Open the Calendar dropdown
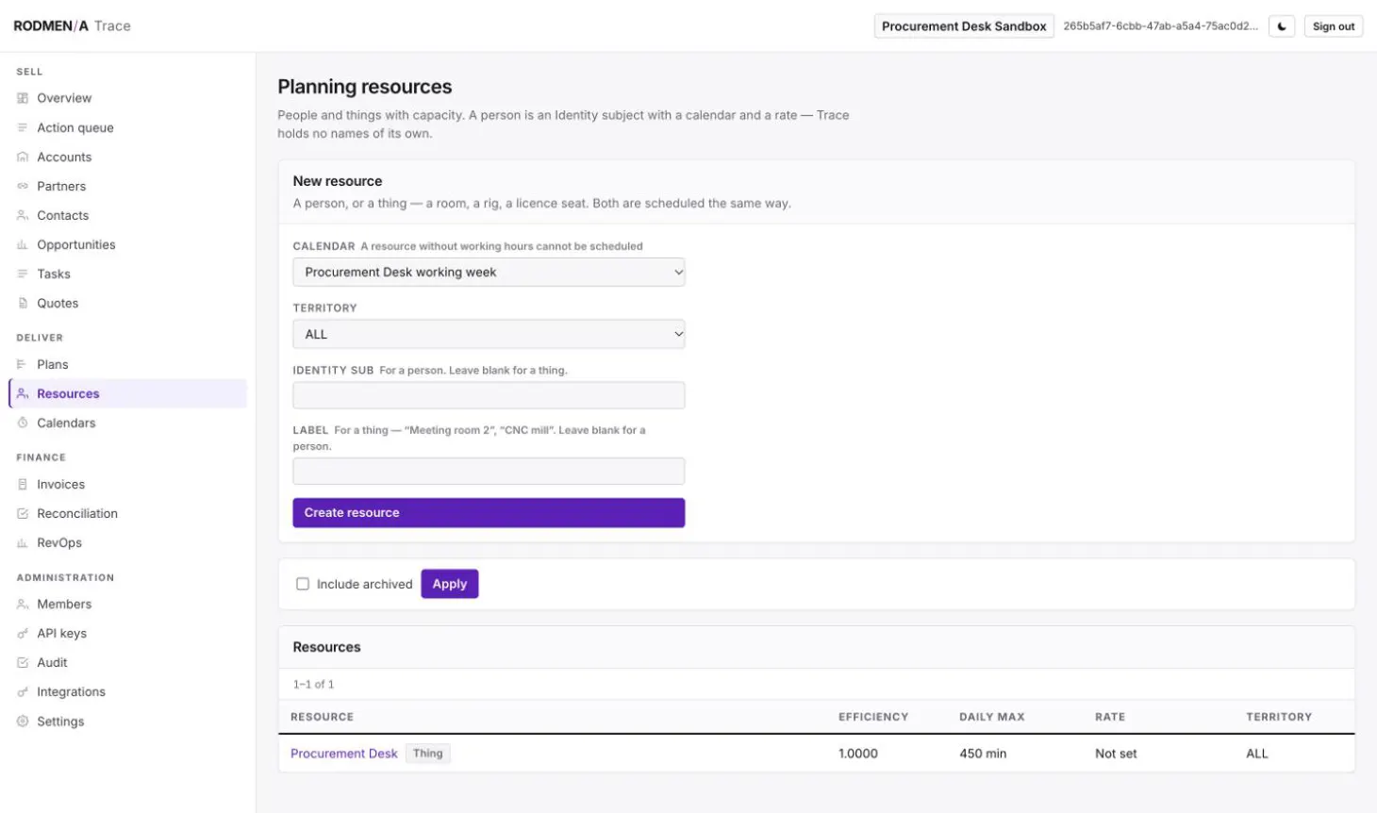Viewport: 1377px width, 813px height. 489,272
